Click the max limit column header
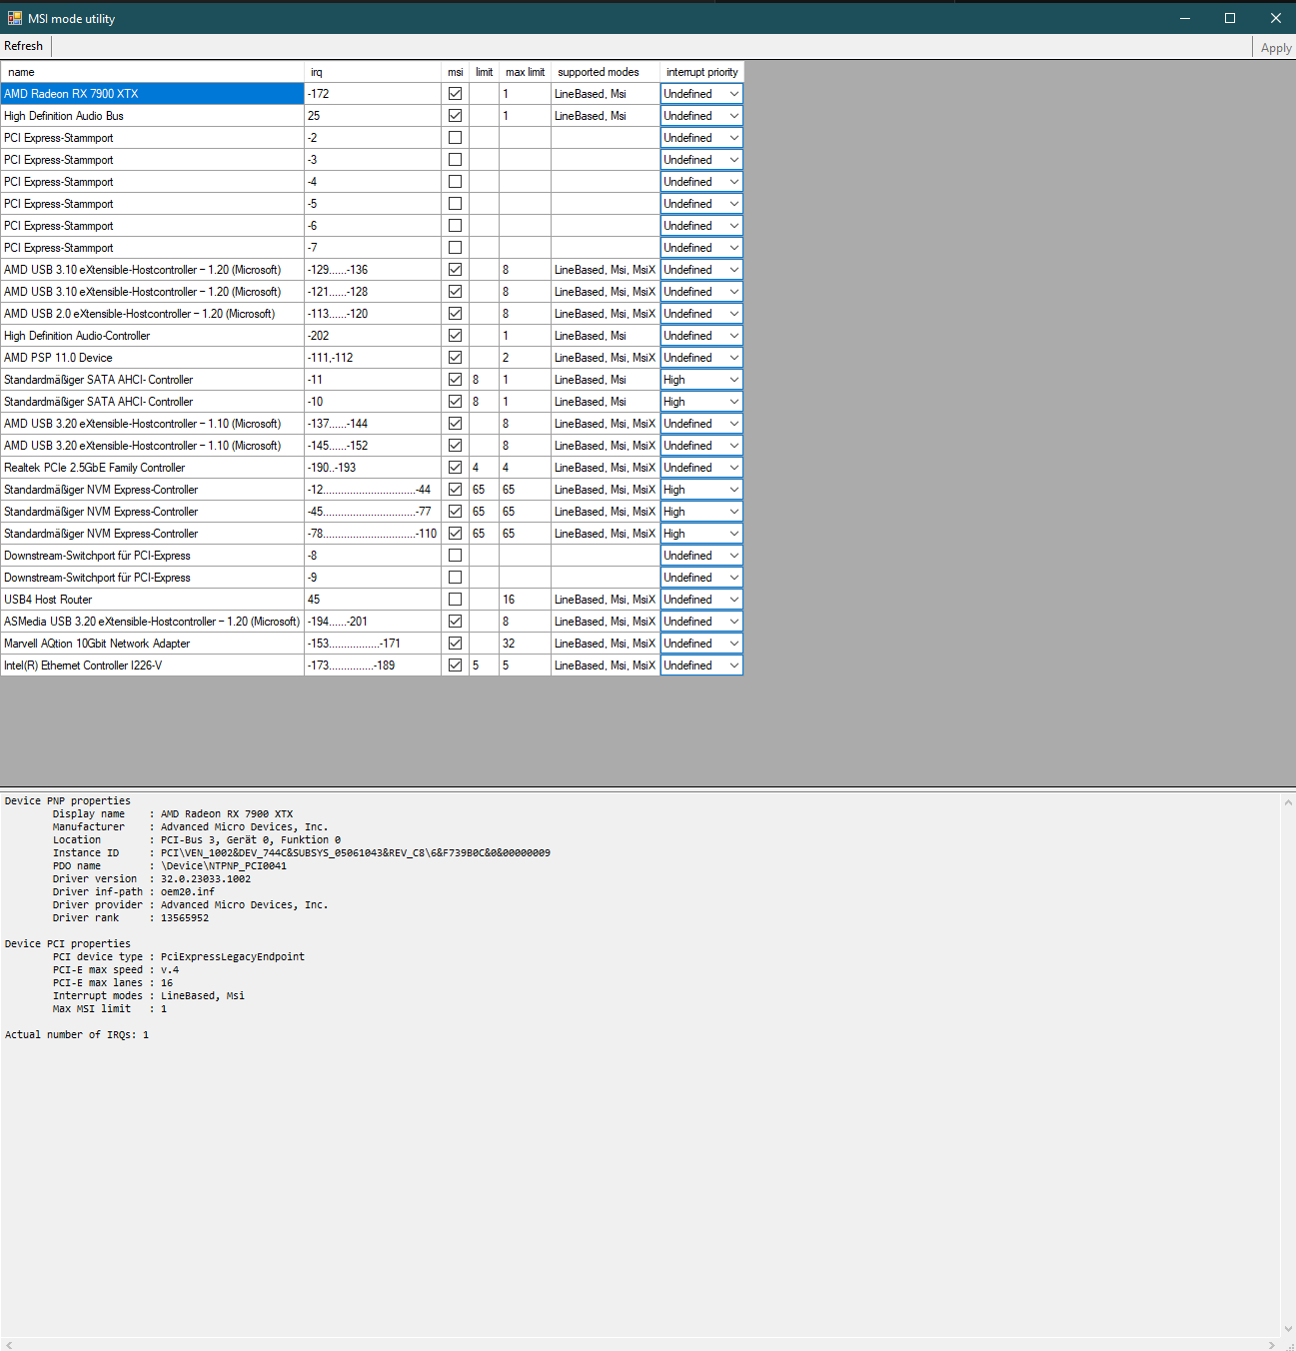The image size is (1296, 1351). point(525,72)
